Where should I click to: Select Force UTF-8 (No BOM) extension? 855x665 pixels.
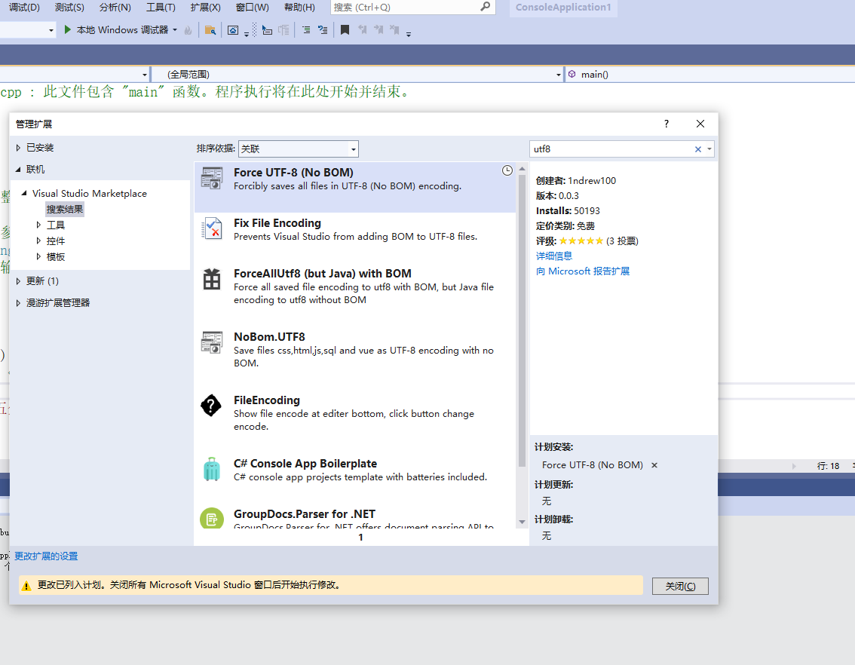(354, 187)
